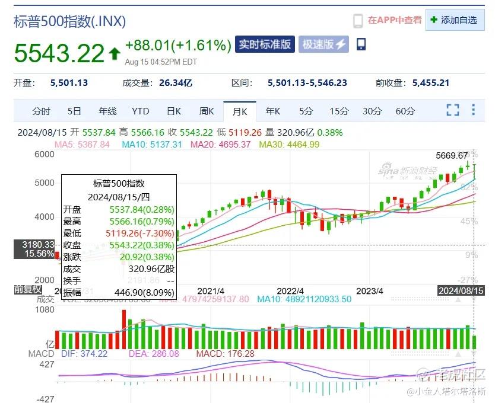Screen dimensions: 495x403
Task: Click the green plus icon in 添加自选
Action: (434, 20)
